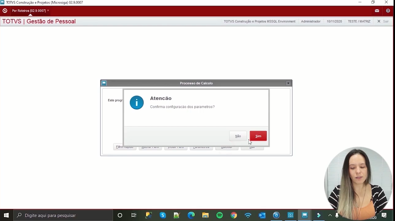The width and height of the screenshot is (395, 221).
Task: Close the Por Roteiros tab
Action: (x=48, y=10)
